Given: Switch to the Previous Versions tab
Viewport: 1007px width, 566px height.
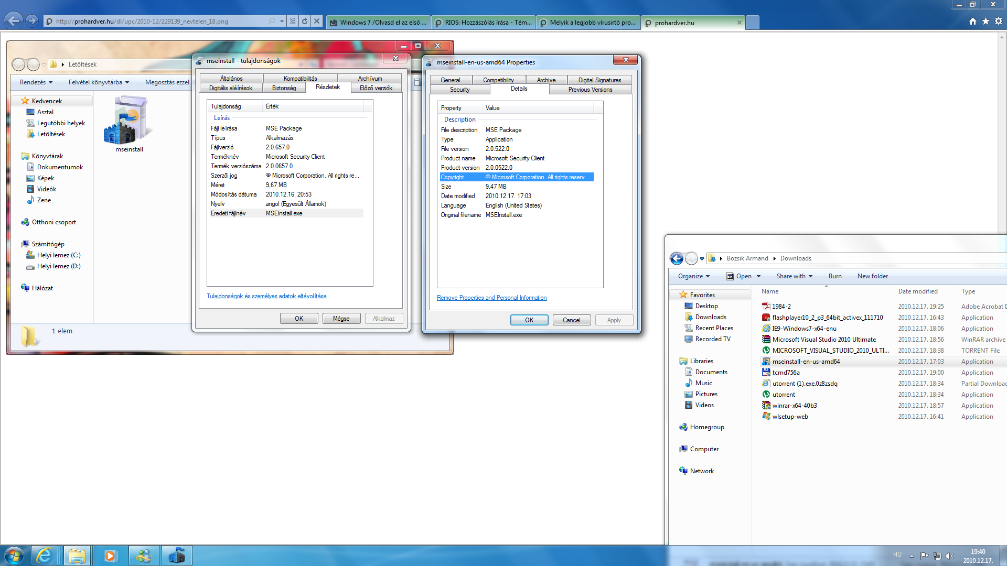Looking at the screenshot, I should 590,90.
